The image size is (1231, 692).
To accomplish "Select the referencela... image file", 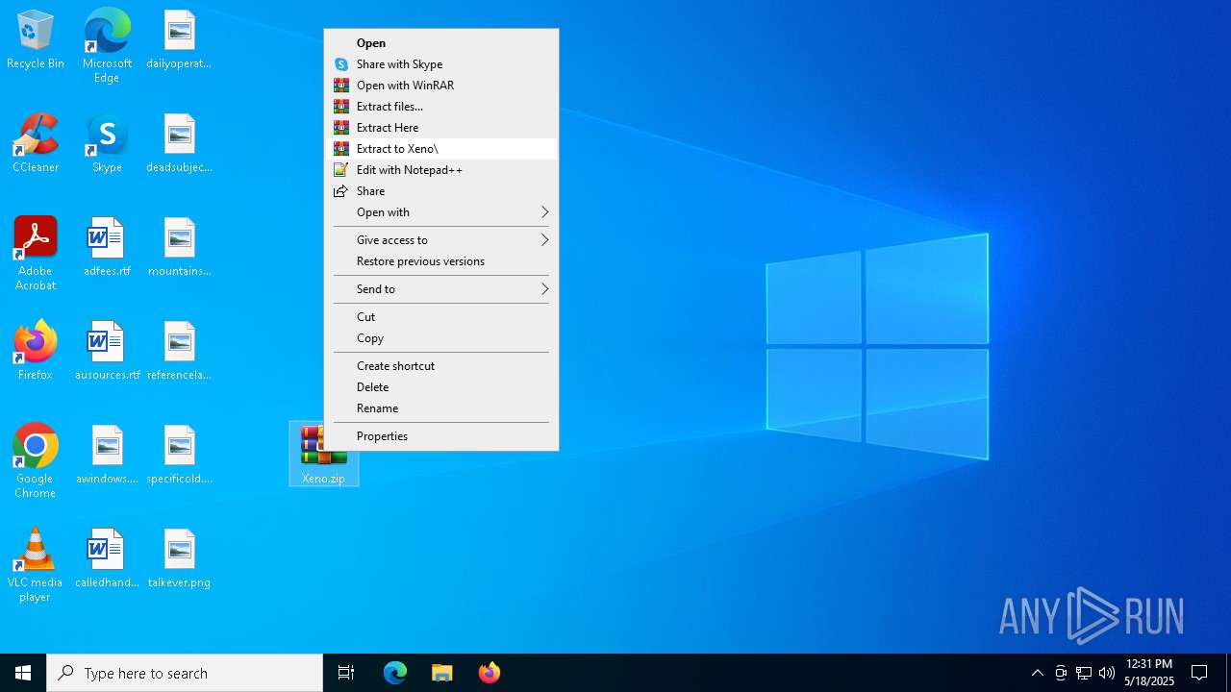I will pyautogui.click(x=179, y=352).
